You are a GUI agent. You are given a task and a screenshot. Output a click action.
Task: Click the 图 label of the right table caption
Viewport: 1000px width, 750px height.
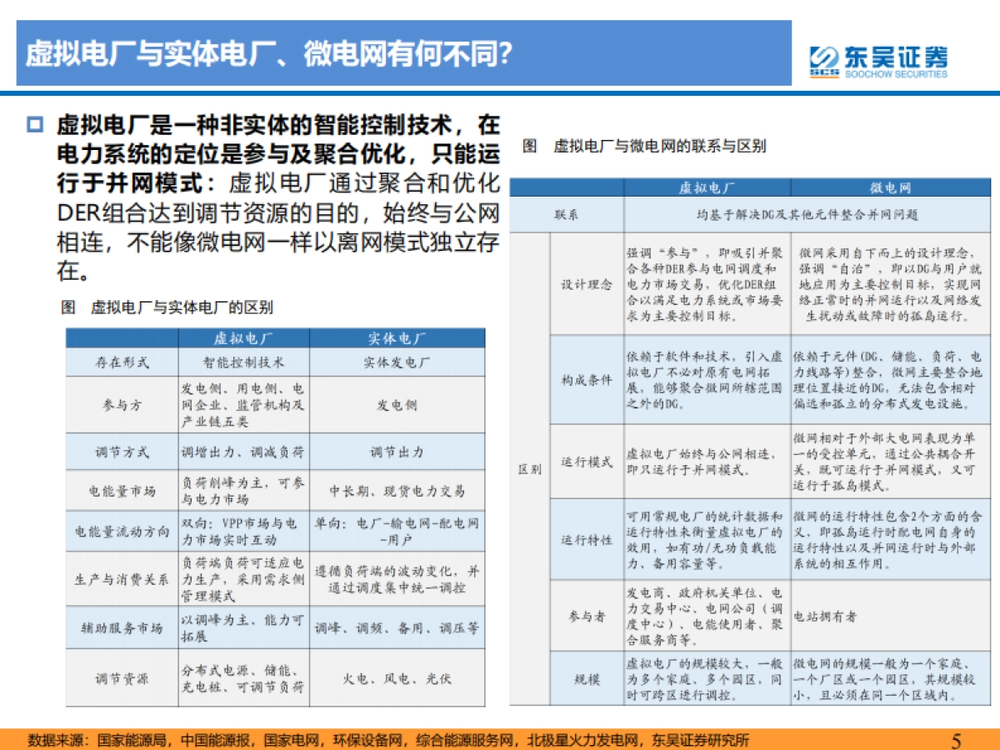pyautogui.click(x=527, y=146)
